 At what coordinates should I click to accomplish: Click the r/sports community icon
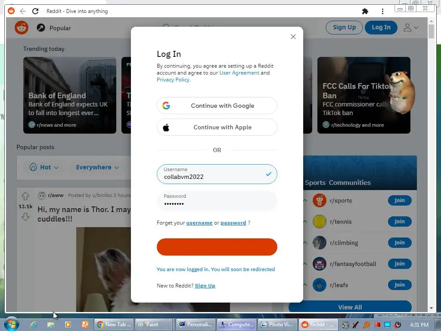(319, 200)
